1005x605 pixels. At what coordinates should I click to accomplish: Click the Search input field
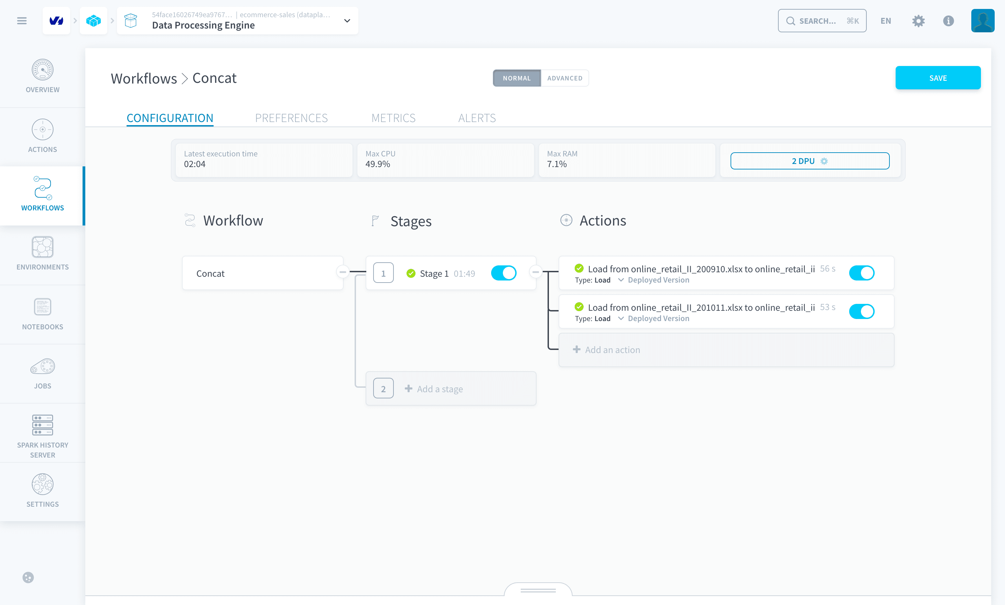tap(822, 21)
